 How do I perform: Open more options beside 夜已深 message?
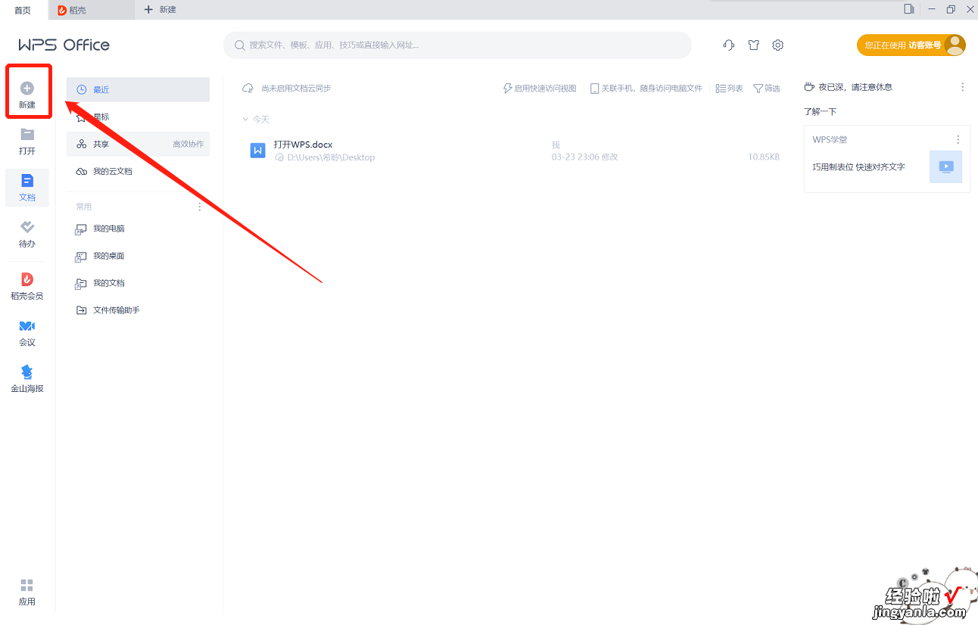tap(963, 87)
